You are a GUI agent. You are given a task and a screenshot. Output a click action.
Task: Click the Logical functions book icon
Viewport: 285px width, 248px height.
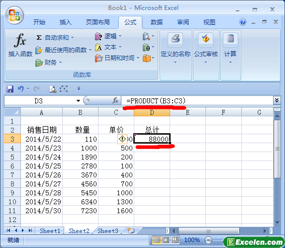(x=98, y=36)
